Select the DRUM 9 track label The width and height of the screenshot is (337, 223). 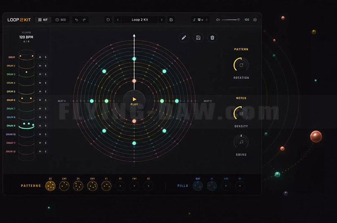pyautogui.click(x=11, y=126)
